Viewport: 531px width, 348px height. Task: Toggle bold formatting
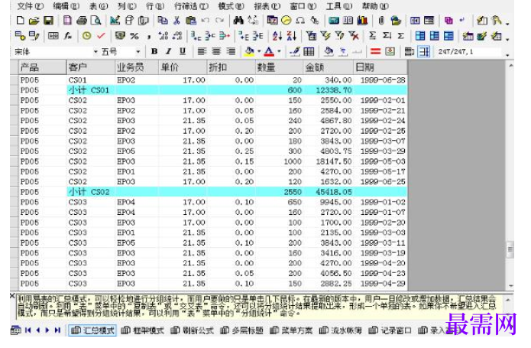(x=154, y=51)
